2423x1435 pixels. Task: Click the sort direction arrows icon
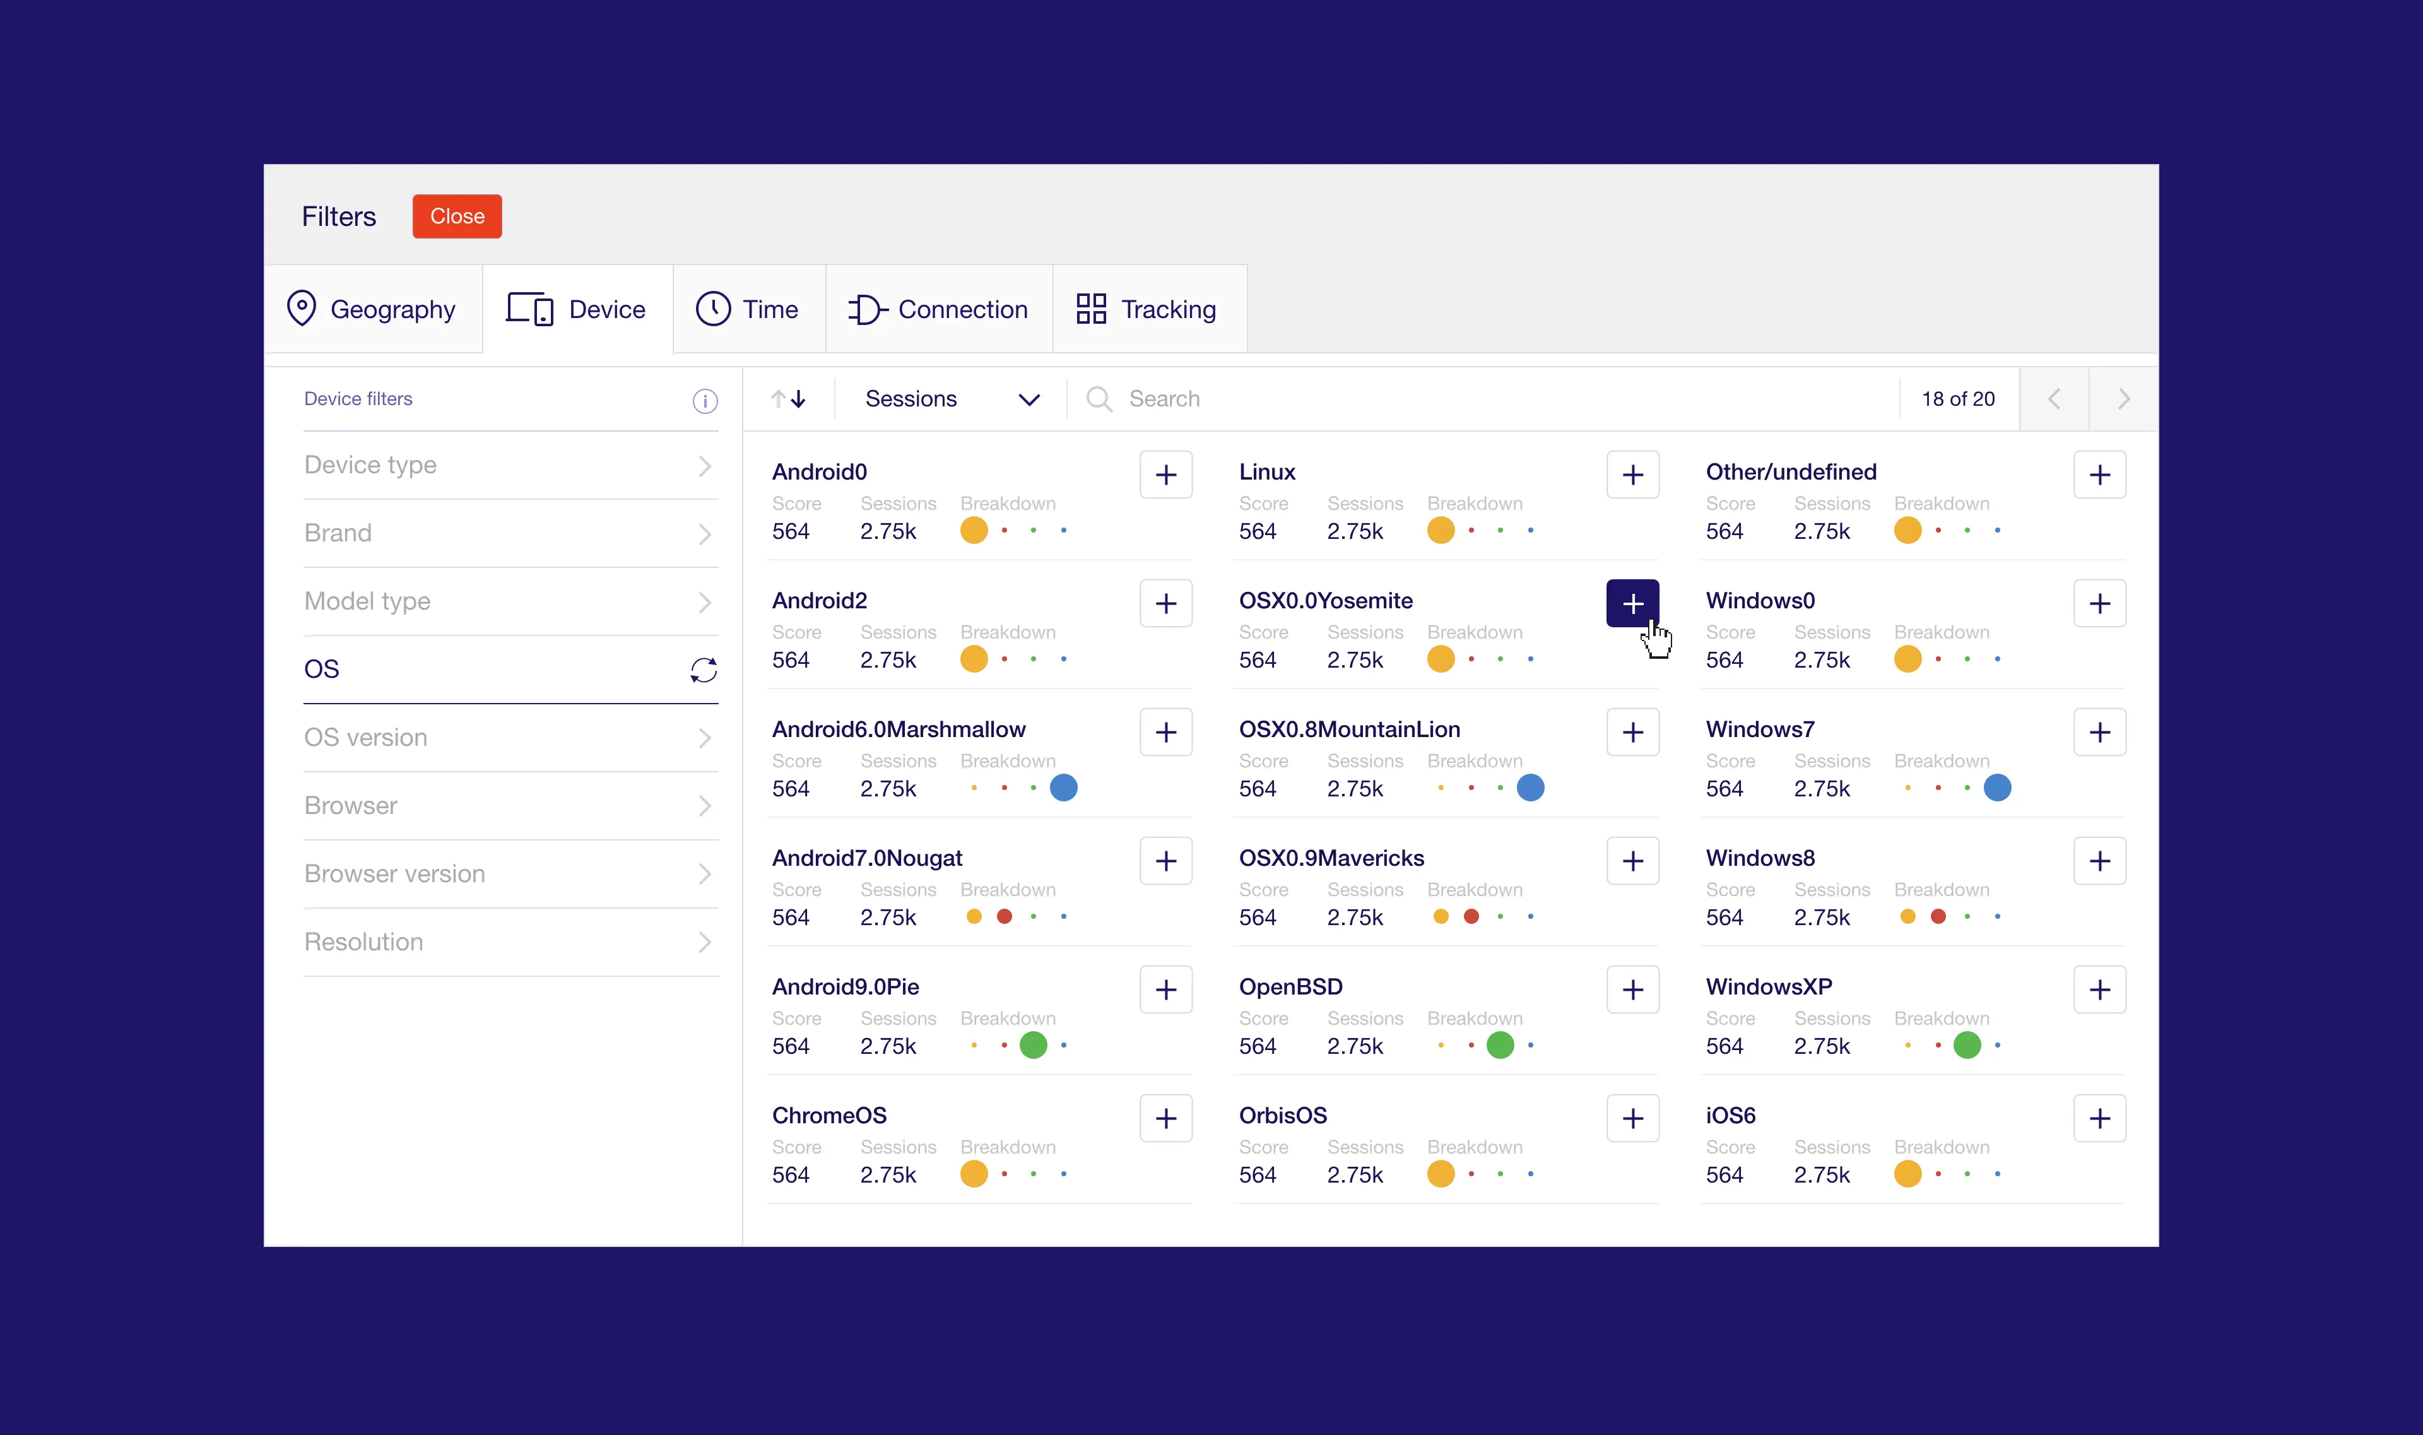pyautogui.click(x=789, y=398)
